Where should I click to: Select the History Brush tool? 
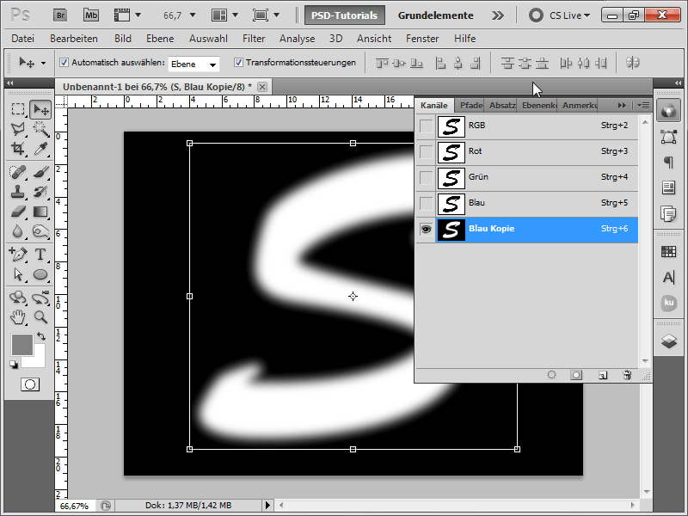tap(40, 192)
